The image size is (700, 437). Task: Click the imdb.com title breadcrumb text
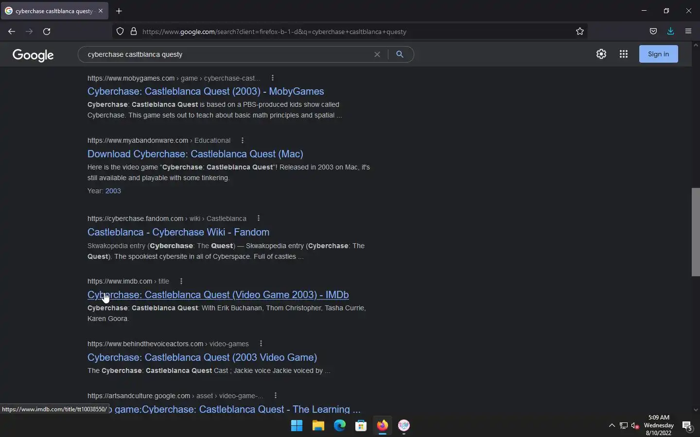[128, 281]
